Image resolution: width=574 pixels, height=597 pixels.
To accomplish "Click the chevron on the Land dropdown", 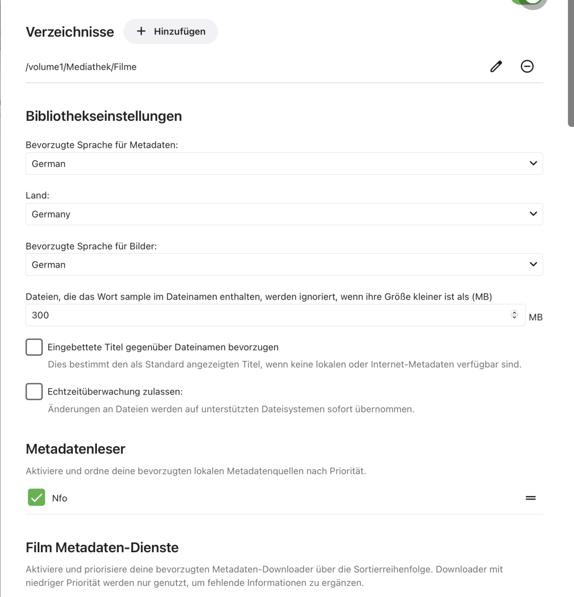I will pos(533,214).
